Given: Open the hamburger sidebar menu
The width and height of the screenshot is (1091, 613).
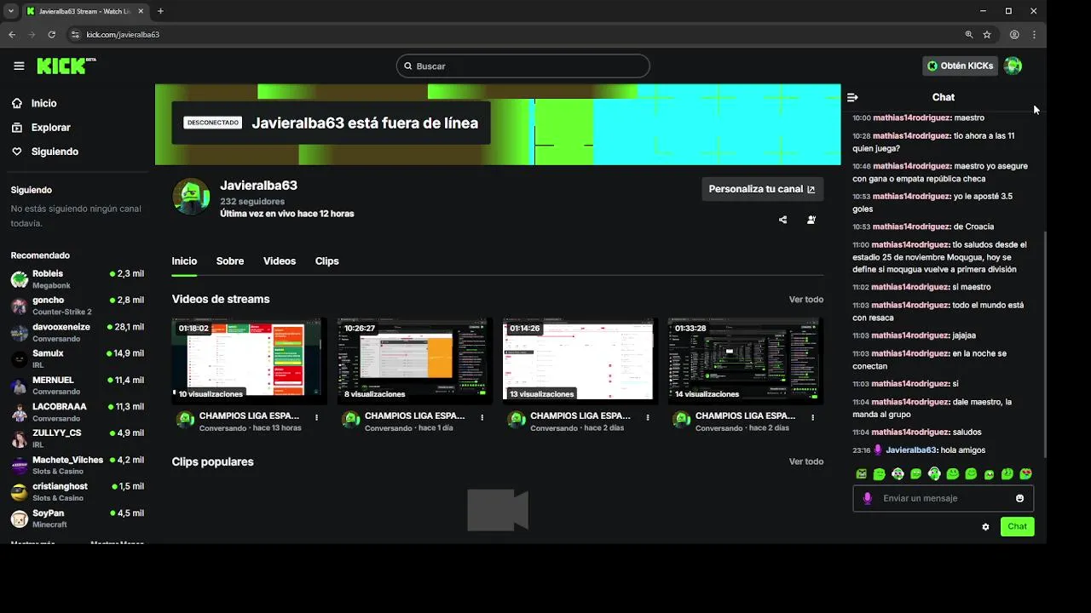Looking at the screenshot, I should coord(19,66).
